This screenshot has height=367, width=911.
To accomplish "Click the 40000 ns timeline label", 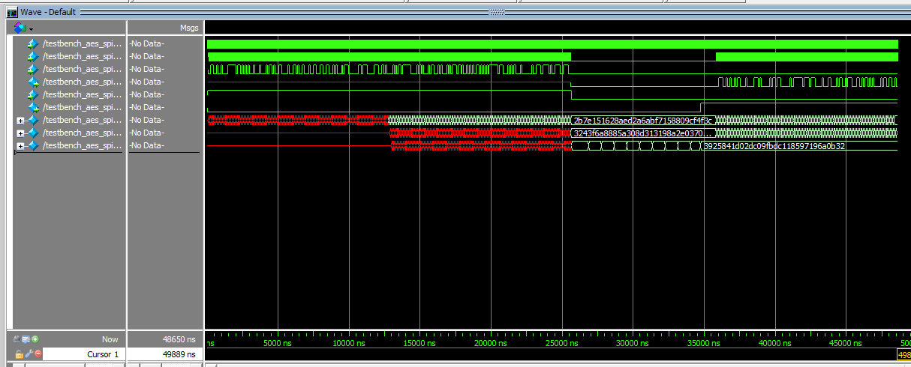I will pyautogui.click(x=777, y=343).
